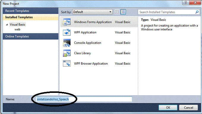Screen dimensions: 202x114
Task: Close the New Project dialog
Action: [x=195, y=2]
